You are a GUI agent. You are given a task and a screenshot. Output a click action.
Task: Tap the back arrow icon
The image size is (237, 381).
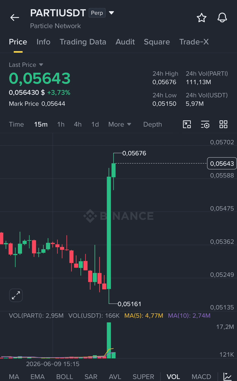[x=15, y=17]
